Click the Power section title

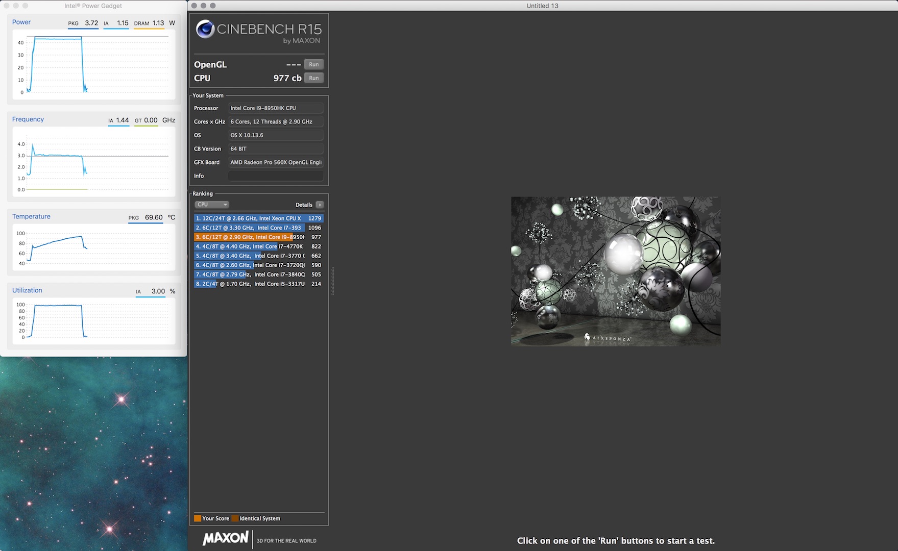point(21,22)
